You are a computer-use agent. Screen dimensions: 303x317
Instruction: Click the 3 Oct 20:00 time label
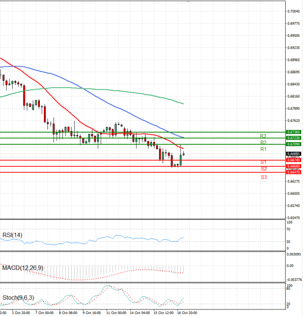(21, 313)
